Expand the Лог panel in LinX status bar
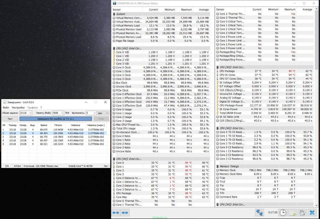The width and height of the screenshot is (320, 219). tap(106, 166)
